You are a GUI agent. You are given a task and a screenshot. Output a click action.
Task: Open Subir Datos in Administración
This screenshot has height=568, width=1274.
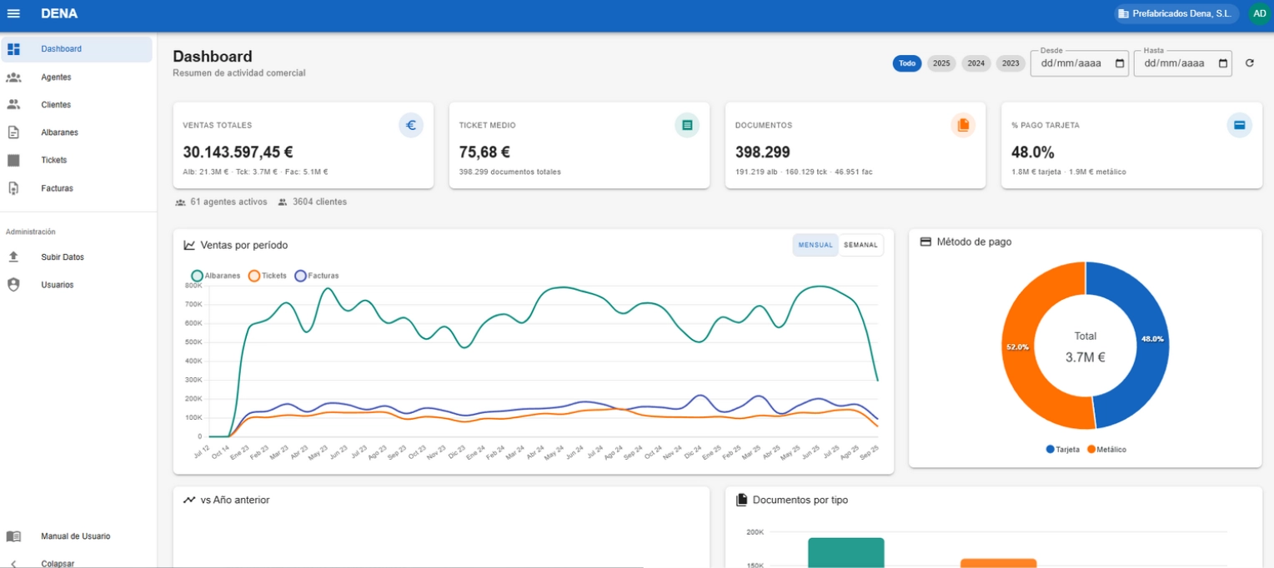pyautogui.click(x=77, y=257)
